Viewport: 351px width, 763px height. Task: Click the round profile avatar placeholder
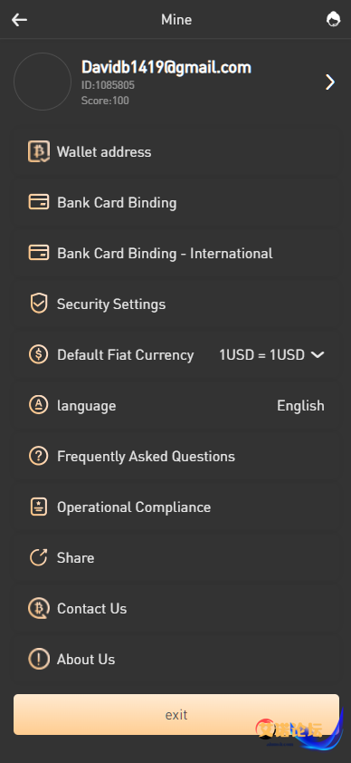point(43,82)
